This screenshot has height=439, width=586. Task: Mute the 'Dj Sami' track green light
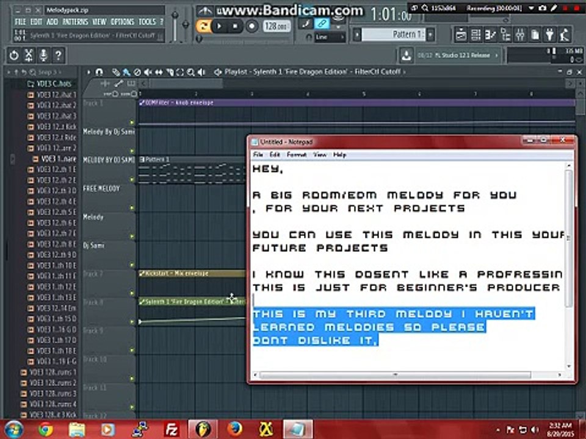pyautogui.click(x=132, y=265)
